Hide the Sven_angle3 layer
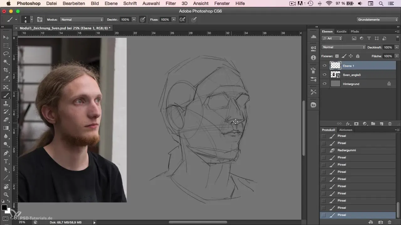The image size is (401, 225). pyautogui.click(x=325, y=75)
